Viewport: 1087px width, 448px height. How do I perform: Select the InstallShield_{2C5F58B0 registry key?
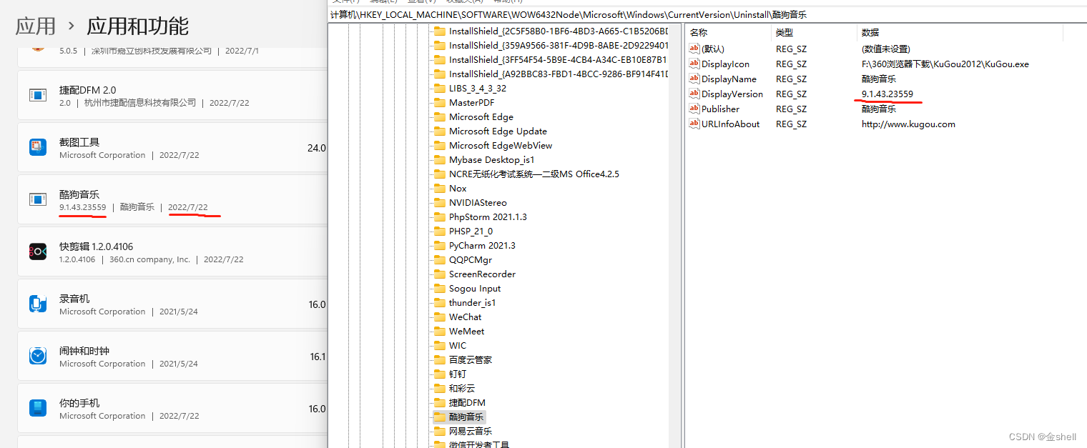point(559,31)
